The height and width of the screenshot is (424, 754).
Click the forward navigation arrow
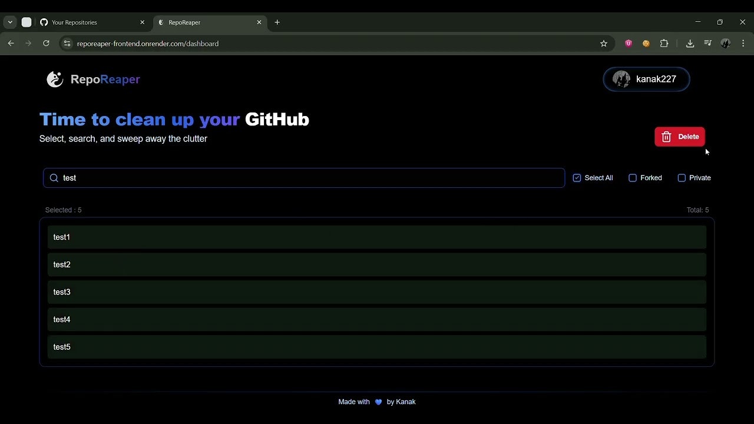(x=28, y=44)
